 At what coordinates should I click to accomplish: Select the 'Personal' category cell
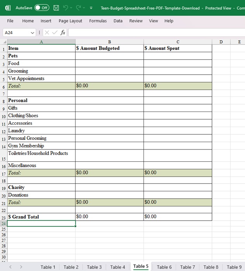pyautogui.click(x=41, y=100)
